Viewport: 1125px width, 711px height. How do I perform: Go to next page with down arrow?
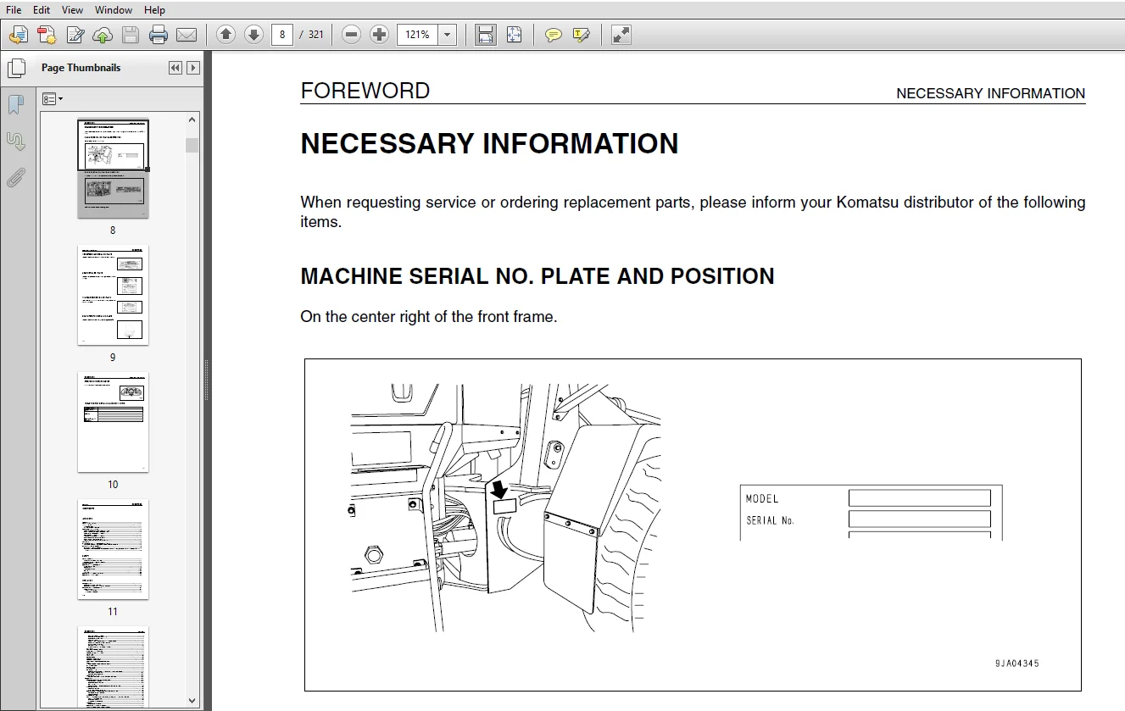pos(253,35)
